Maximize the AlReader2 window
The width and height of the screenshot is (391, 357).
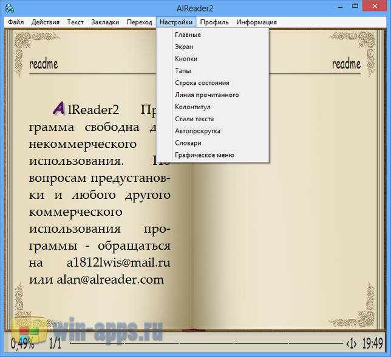[355, 6]
